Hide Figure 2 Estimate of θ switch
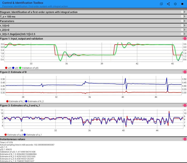 pyautogui.click(x=184, y=72)
